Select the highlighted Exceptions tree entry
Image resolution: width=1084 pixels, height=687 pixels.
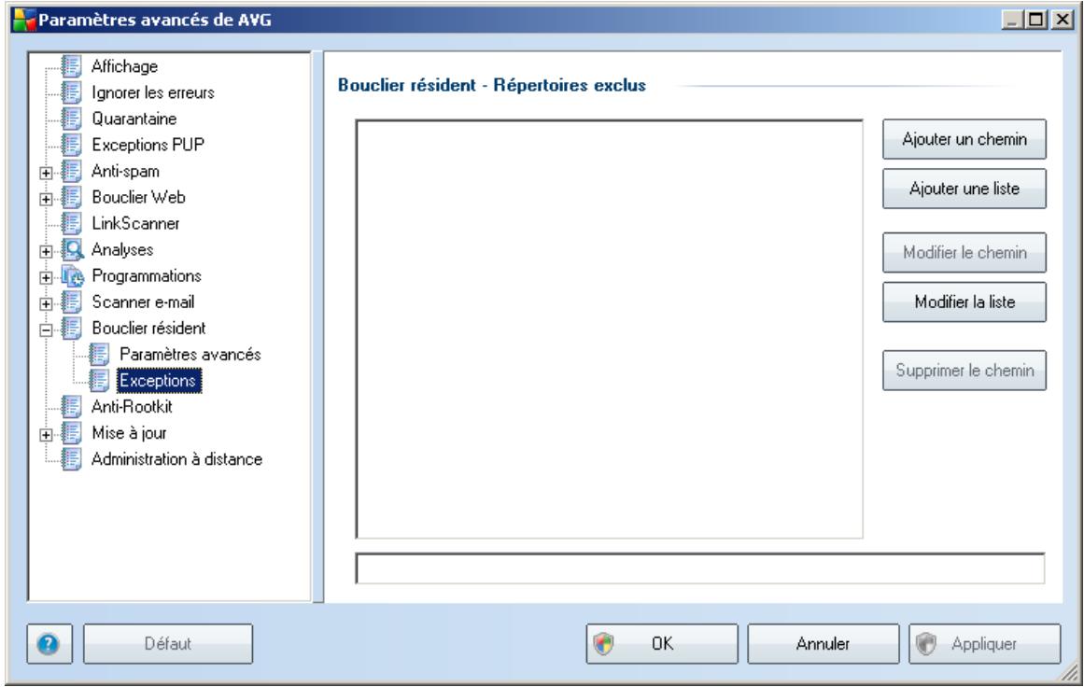159,381
